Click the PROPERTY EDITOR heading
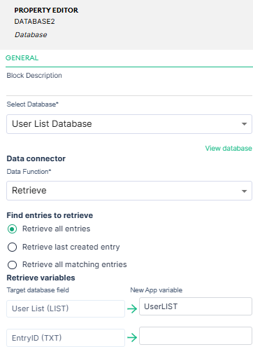253x347 pixels. (x=46, y=11)
